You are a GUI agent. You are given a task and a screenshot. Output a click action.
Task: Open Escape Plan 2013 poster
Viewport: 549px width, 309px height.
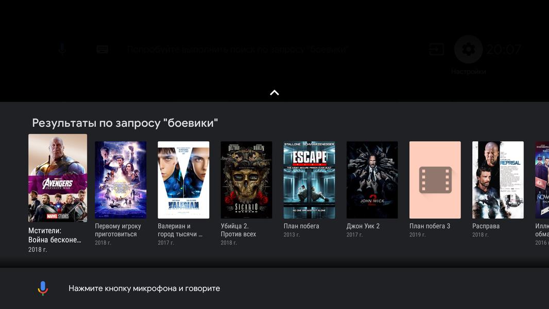(309, 180)
